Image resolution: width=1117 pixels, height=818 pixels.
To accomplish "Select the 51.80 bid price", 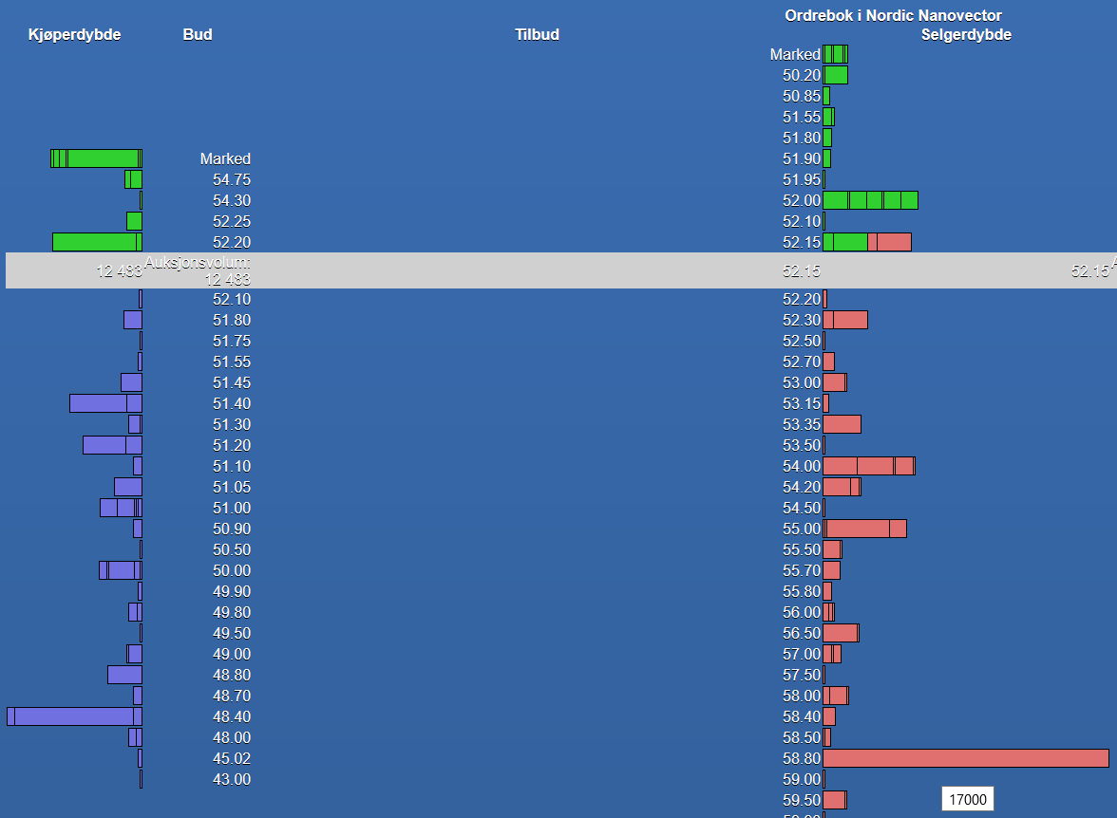I will [x=232, y=321].
